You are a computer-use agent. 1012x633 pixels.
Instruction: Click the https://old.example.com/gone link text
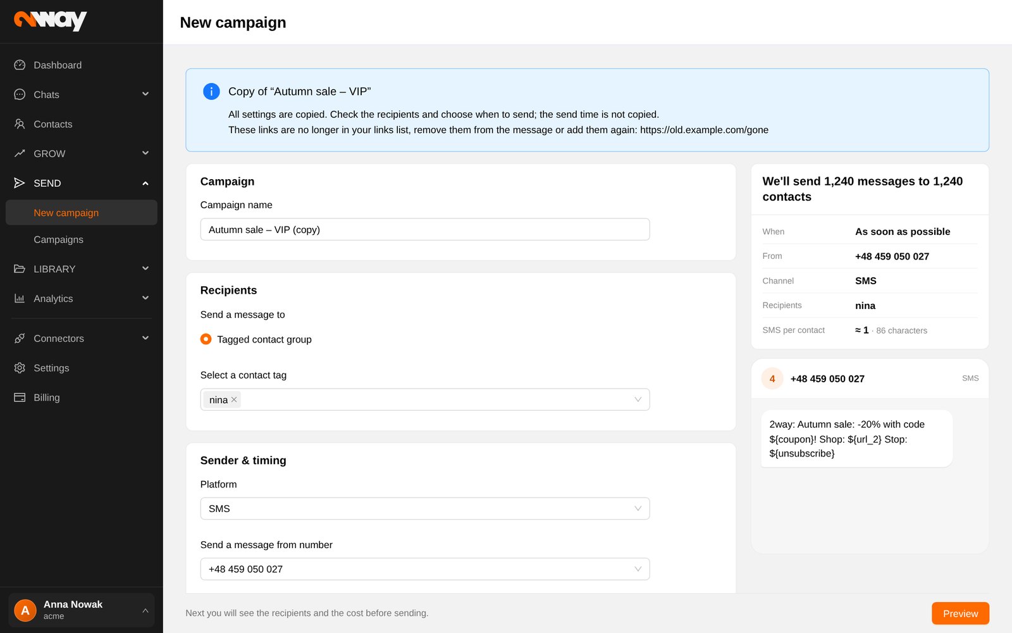tap(704, 130)
